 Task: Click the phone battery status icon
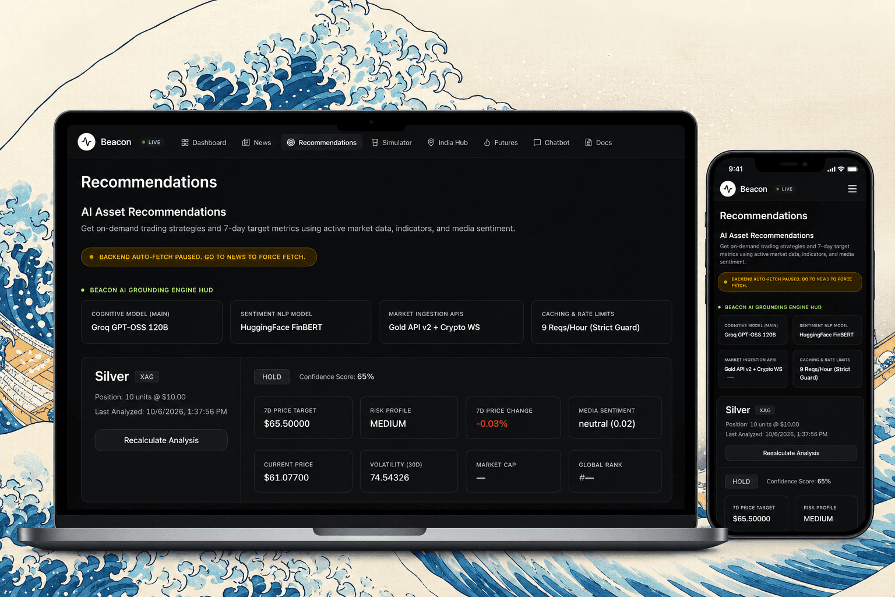[852, 169]
